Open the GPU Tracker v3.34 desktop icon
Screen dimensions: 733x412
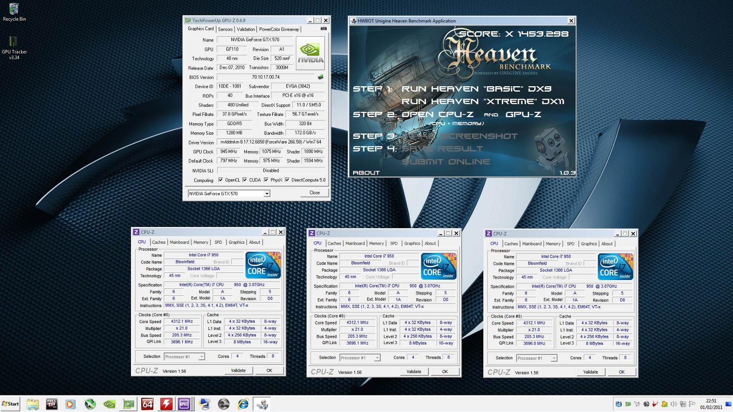(14, 48)
